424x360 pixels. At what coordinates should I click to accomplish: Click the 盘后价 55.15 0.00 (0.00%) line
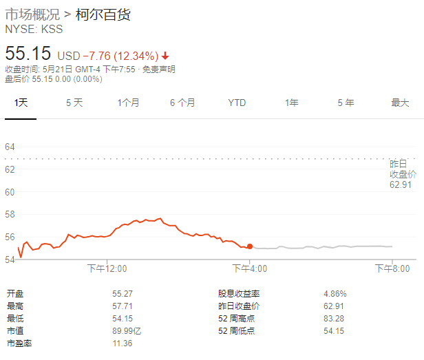pyautogui.click(x=54, y=79)
